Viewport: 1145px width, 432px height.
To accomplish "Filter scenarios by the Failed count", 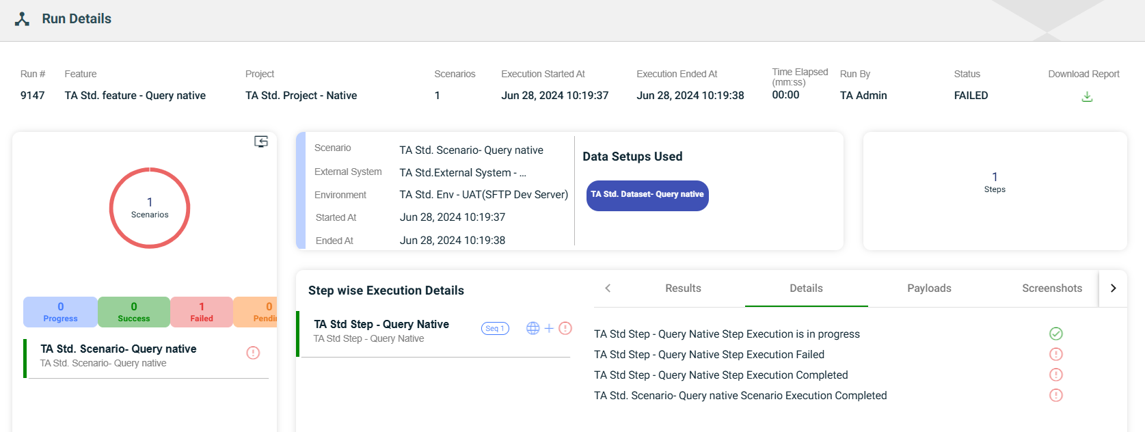I will (x=202, y=312).
